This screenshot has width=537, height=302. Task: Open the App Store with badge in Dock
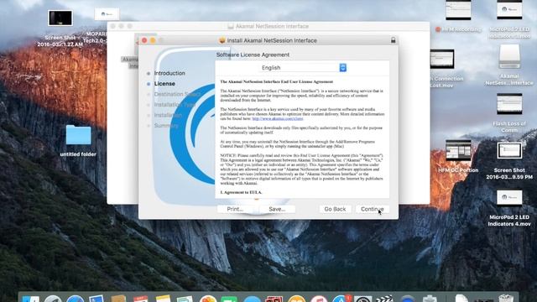(341, 299)
